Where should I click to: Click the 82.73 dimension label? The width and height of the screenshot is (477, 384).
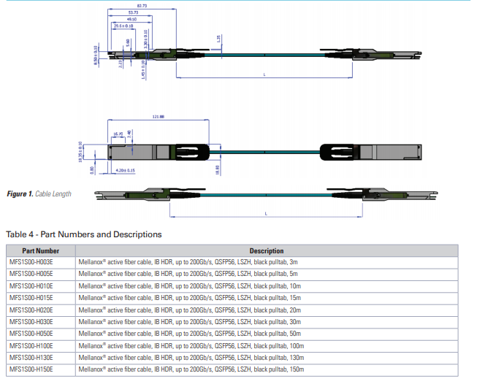pyautogui.click(x=141, y=6)
